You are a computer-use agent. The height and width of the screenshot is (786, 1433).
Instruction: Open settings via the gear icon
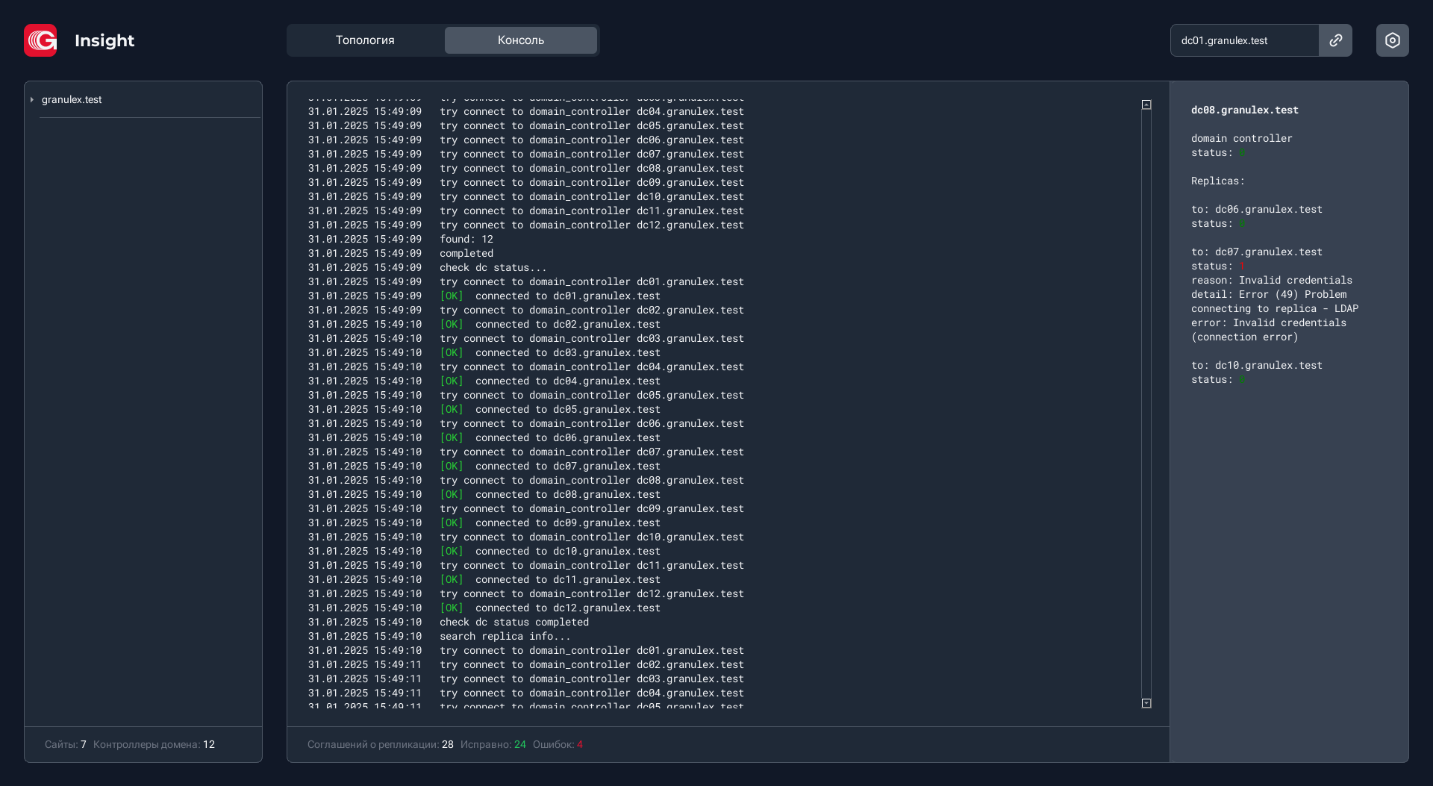[1392, 40]
